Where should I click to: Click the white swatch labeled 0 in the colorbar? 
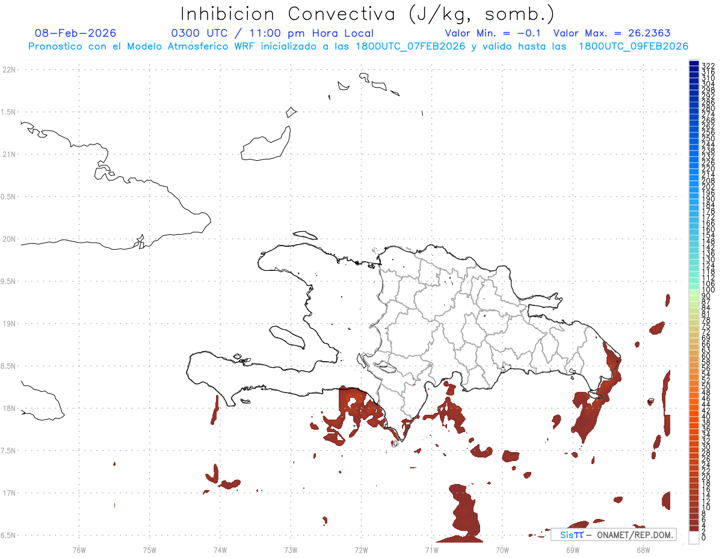(694, 538)
